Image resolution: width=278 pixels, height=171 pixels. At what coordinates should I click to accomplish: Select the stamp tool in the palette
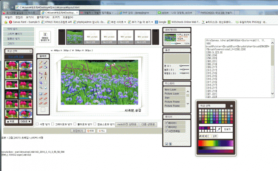coord(46,73)
